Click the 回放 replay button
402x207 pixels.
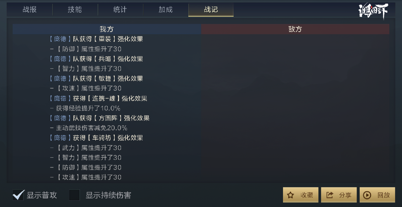coord(377,195)
